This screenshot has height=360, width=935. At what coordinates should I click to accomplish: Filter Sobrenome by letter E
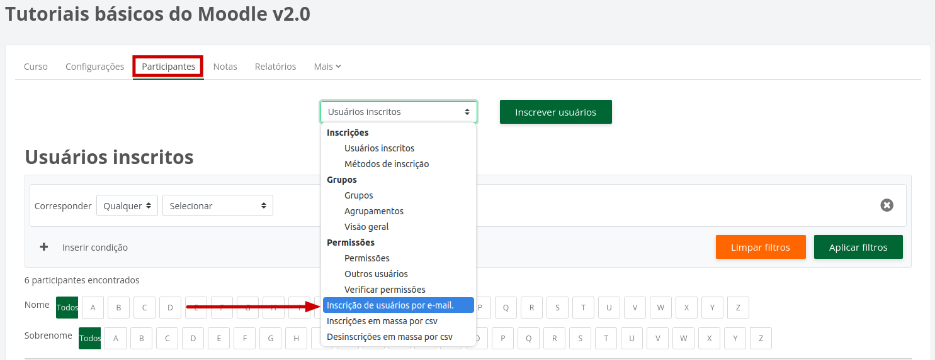[x=219, y=338]
